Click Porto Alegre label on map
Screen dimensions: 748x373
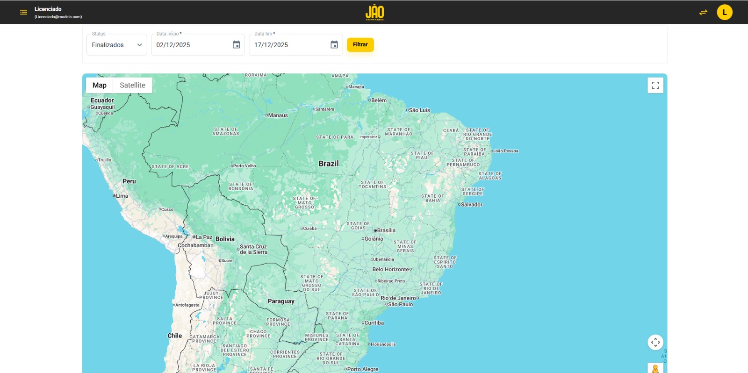click(363, 369)
